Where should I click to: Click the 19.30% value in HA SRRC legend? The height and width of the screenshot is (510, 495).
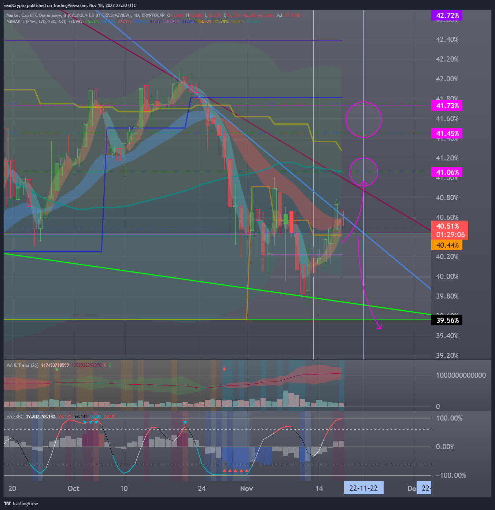pyautogui.click(x=33, y=417)
